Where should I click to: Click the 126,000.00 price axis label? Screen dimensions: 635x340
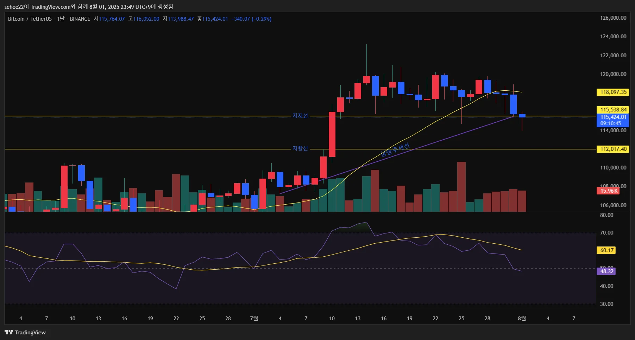(x=613, y=18)
